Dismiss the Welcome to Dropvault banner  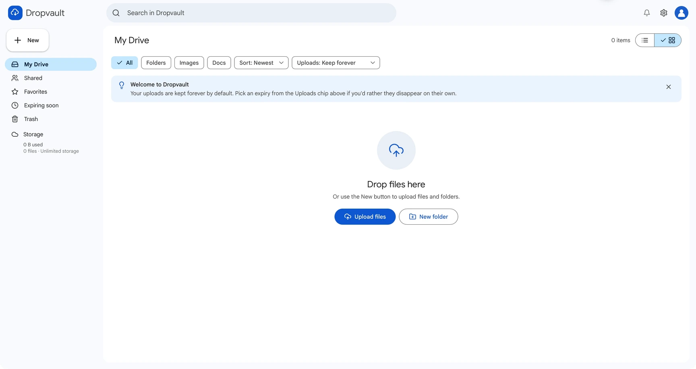(669, 87)
